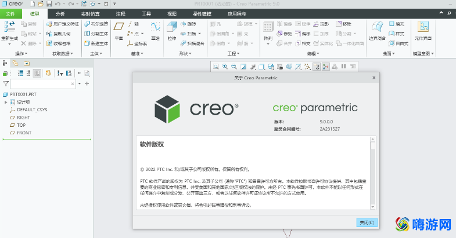Expand the 操作 group dropdown
The height and width of the screenshot is (238, 456).
pos(21,54)
